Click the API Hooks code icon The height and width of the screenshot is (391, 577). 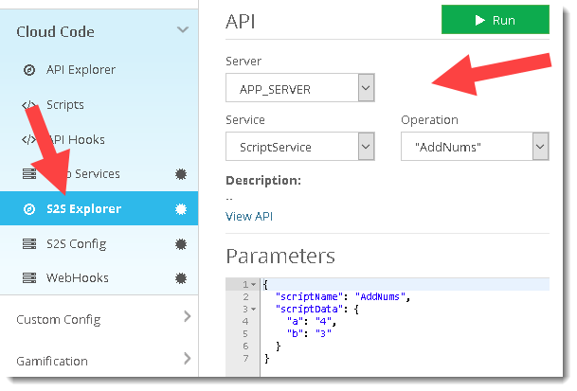(x=28, y=140)
